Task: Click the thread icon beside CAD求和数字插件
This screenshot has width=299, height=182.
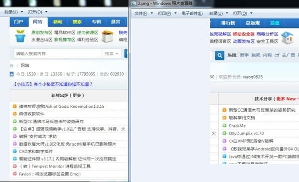Action: pos(14,151)
